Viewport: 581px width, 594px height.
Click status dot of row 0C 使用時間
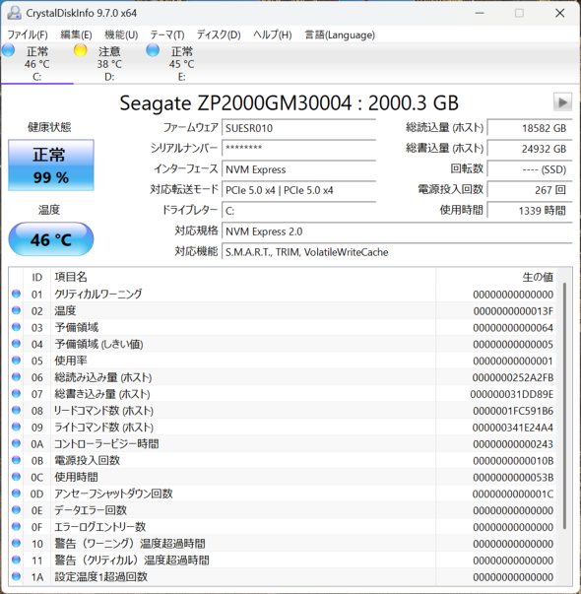click(x=16, y=477)
